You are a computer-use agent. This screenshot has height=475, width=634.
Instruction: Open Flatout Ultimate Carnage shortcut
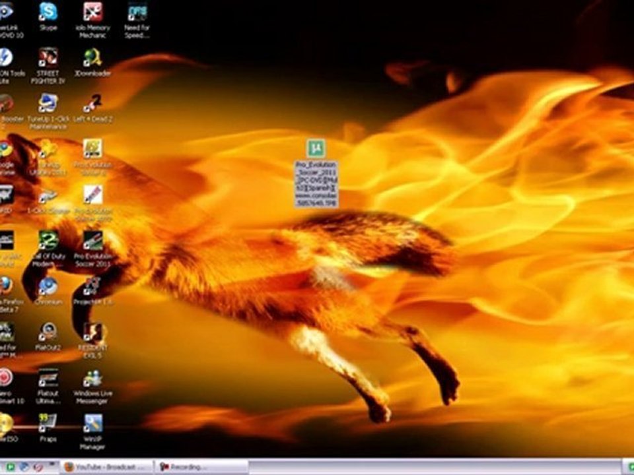[48, 386]
